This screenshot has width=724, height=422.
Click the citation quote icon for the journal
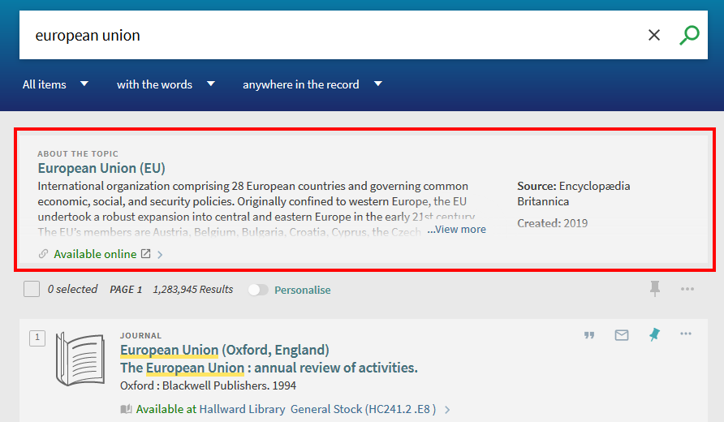pyautogui.click(x=589, y=335)
